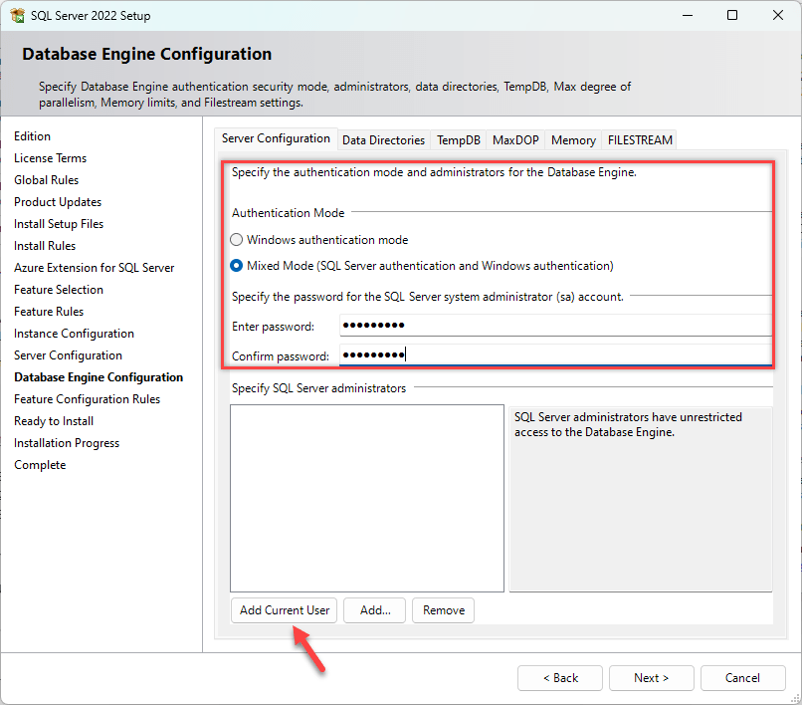Open the Memory tab
802x705 pixels.
click(x=572, y=140)
